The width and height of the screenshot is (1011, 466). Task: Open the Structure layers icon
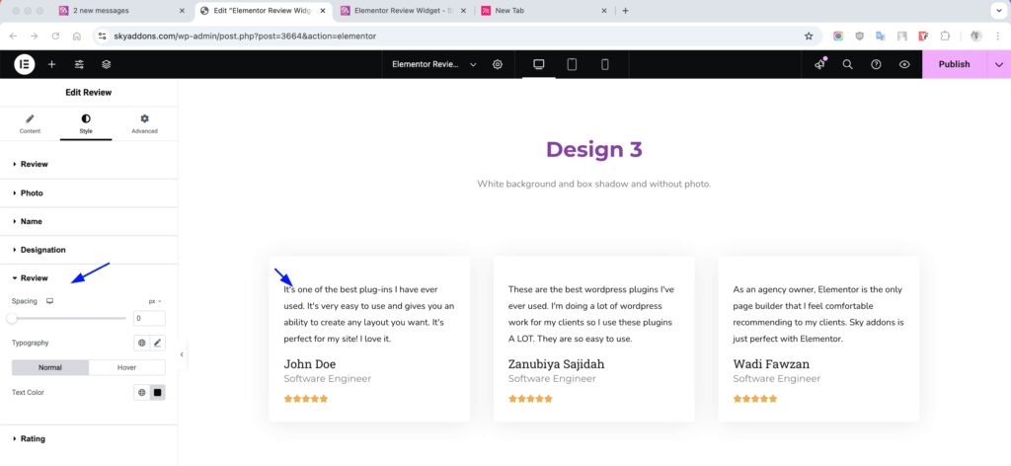click(x=107, y=64)
